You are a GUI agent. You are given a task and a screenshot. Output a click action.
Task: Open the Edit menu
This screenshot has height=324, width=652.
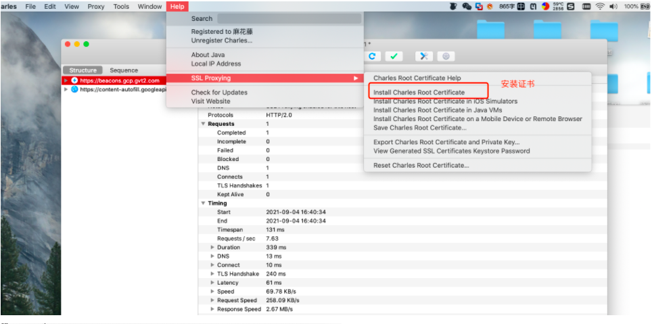[x=50, y=6]
